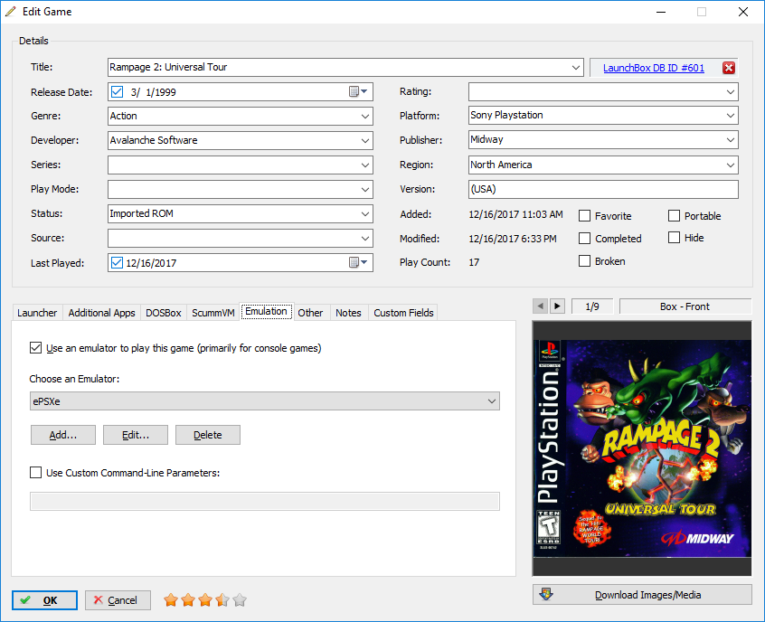The width and height of the screenshot is (765, 622).
Task: Expand the Publisher dropdown
Action: 731,140
